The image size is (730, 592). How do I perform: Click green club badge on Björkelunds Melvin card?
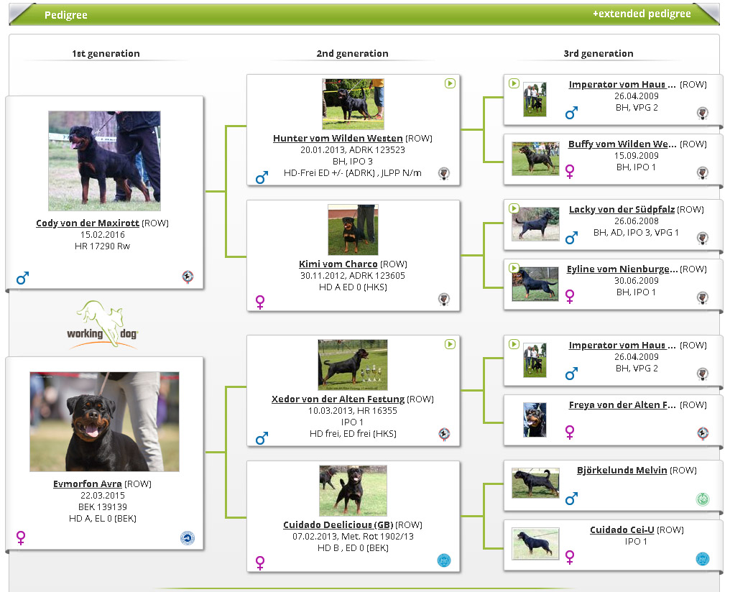coord(703,499)
